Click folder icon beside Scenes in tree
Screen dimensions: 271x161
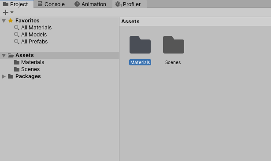click(17, 69)
